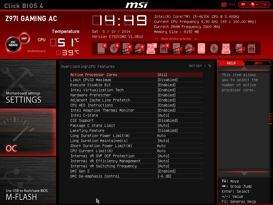Open the OC overclocking section
This screenshot has width=273, height=205.
(x=28, y=132)
